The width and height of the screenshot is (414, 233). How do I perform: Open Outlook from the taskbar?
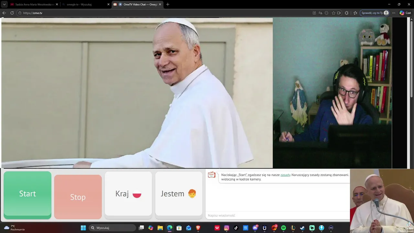(x=189, y=228)
